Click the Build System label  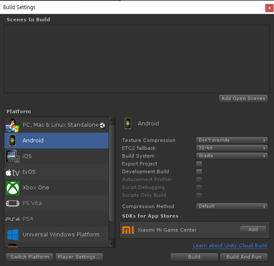coord(138,156)
